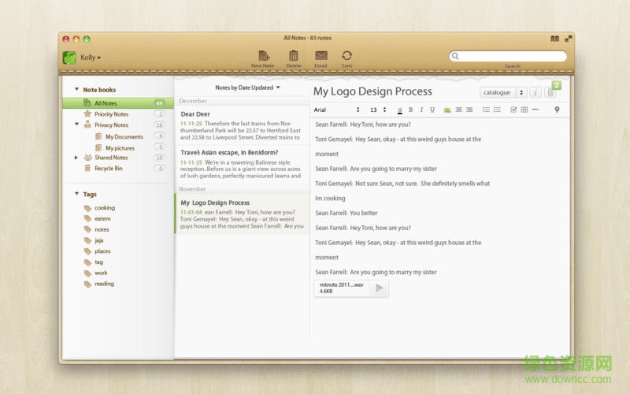Play the mknoto wav audio attachment
This screenshot has width=630, height=394.
(x=379, y=288)
